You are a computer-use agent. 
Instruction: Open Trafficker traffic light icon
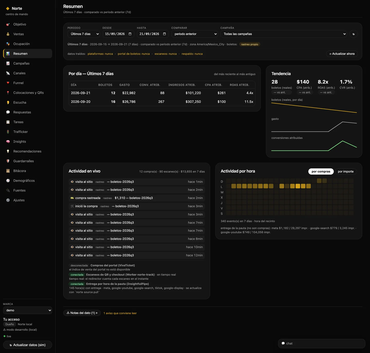tap(8, 132)
